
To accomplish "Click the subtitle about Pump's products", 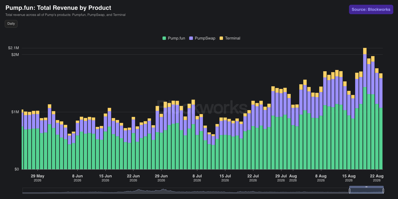I will [65, 15].
